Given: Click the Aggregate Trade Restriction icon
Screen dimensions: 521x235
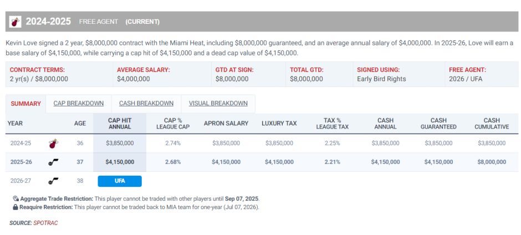Looking at the screenshot, I should click(16, 198).
